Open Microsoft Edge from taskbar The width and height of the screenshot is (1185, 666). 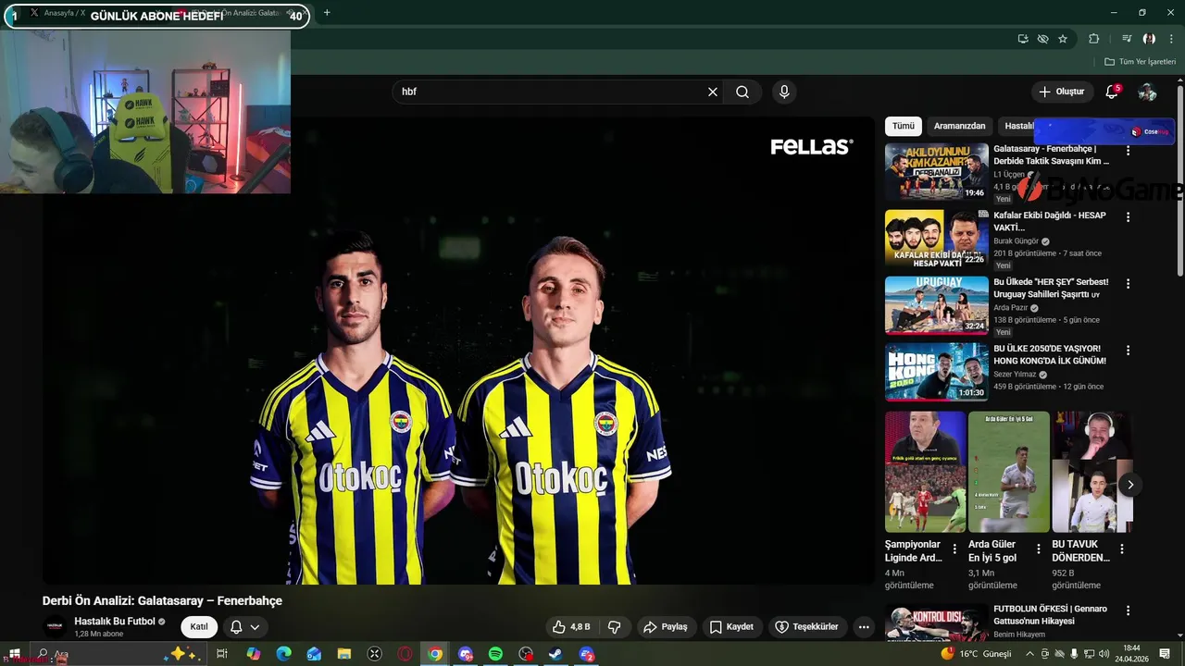click(x=283, y=654)
